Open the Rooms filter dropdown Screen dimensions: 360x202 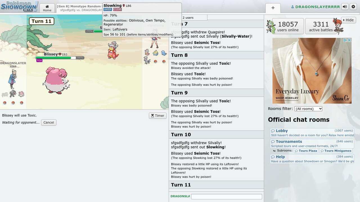(308, 109)
